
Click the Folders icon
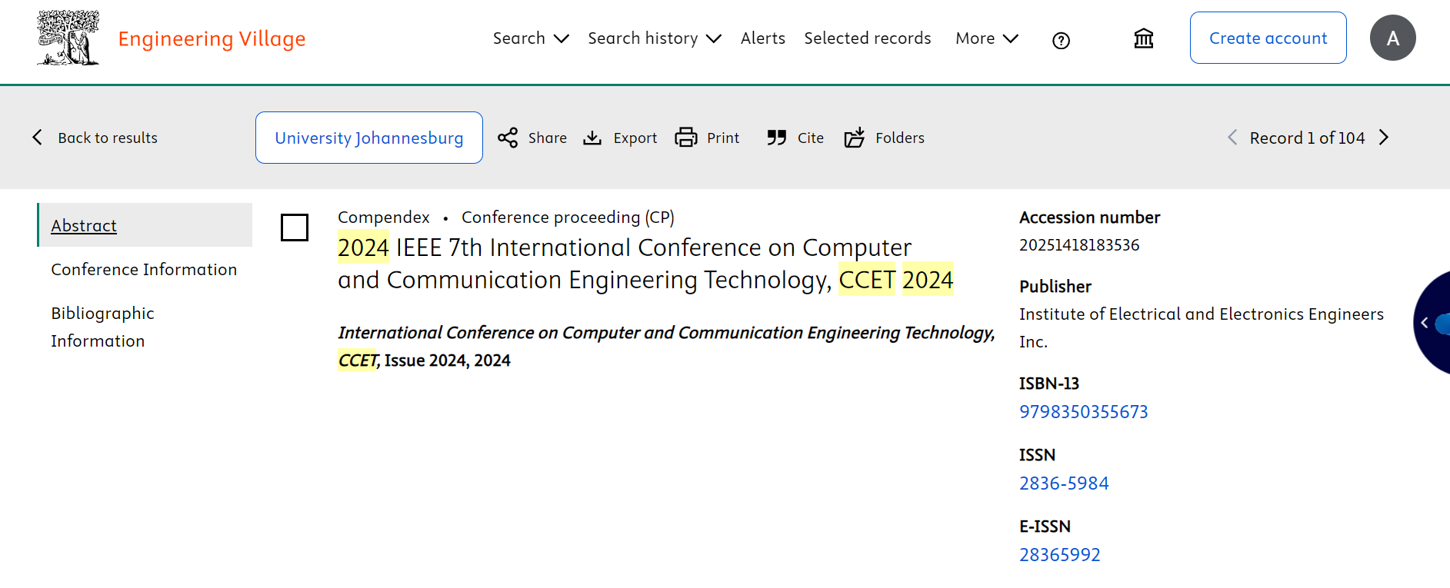pyautogui.click(x=855, y=138)
